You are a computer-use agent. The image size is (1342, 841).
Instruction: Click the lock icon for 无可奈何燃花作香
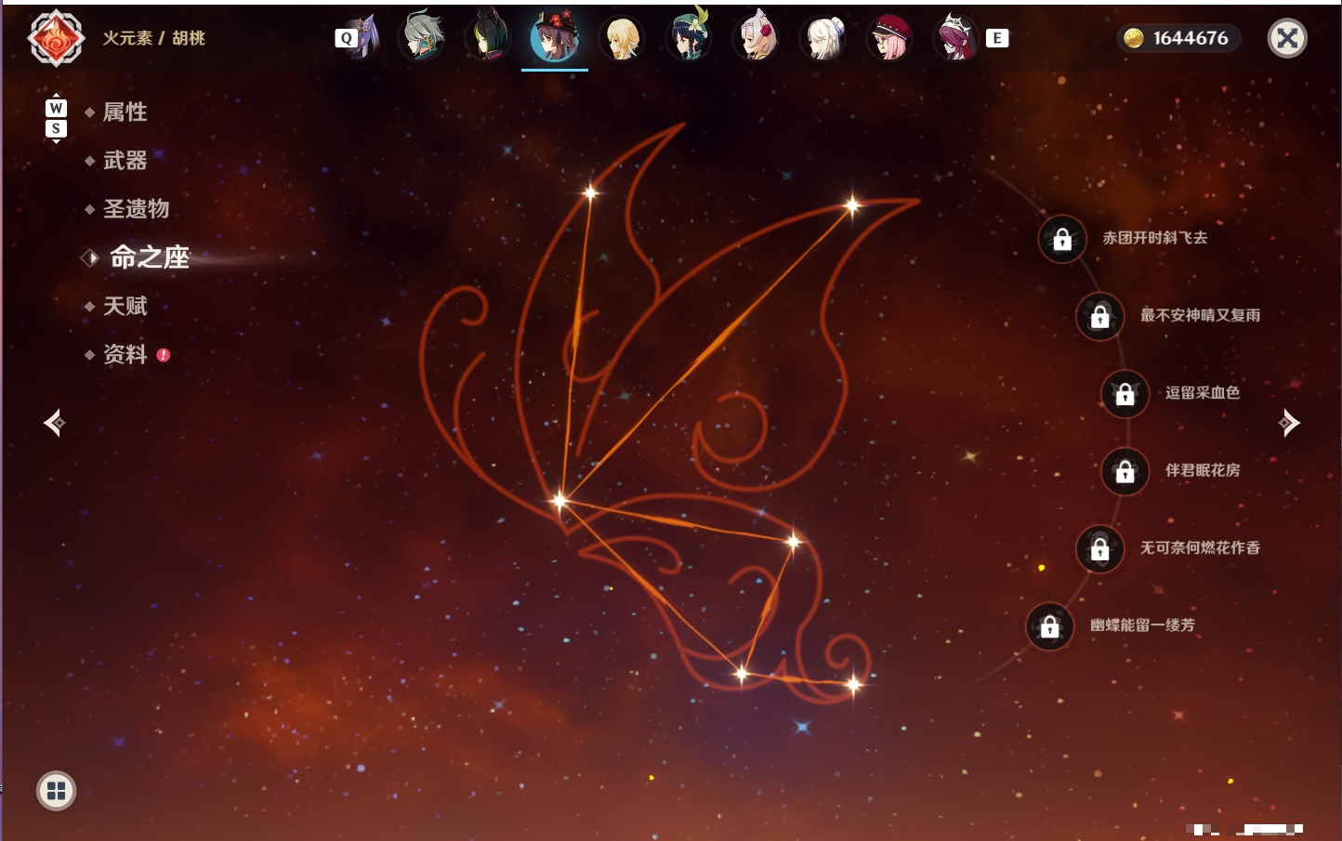click(x=1099, y=548)
